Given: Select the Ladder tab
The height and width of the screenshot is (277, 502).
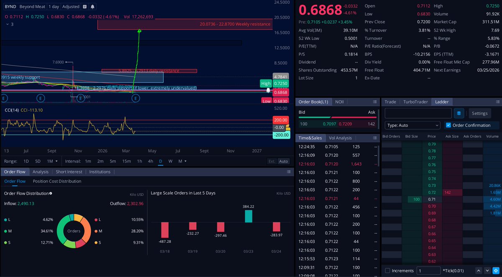Looking at the screenshot, I should coord(442,102).
